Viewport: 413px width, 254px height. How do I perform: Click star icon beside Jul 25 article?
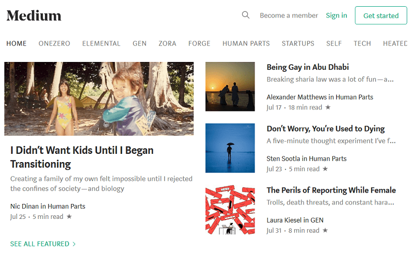pyautogui.click(x=69, y=216)
